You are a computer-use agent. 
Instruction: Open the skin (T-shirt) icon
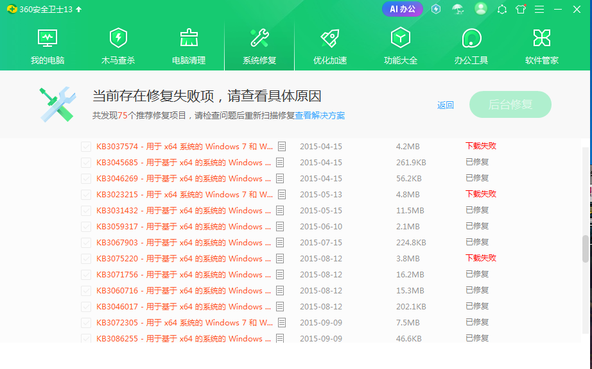tap(521, 10)
